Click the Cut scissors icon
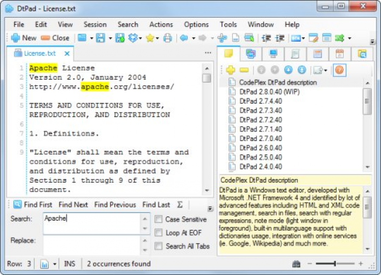This screenshot has height=275, width=381. pyautogui.click(x=223, y=38)
